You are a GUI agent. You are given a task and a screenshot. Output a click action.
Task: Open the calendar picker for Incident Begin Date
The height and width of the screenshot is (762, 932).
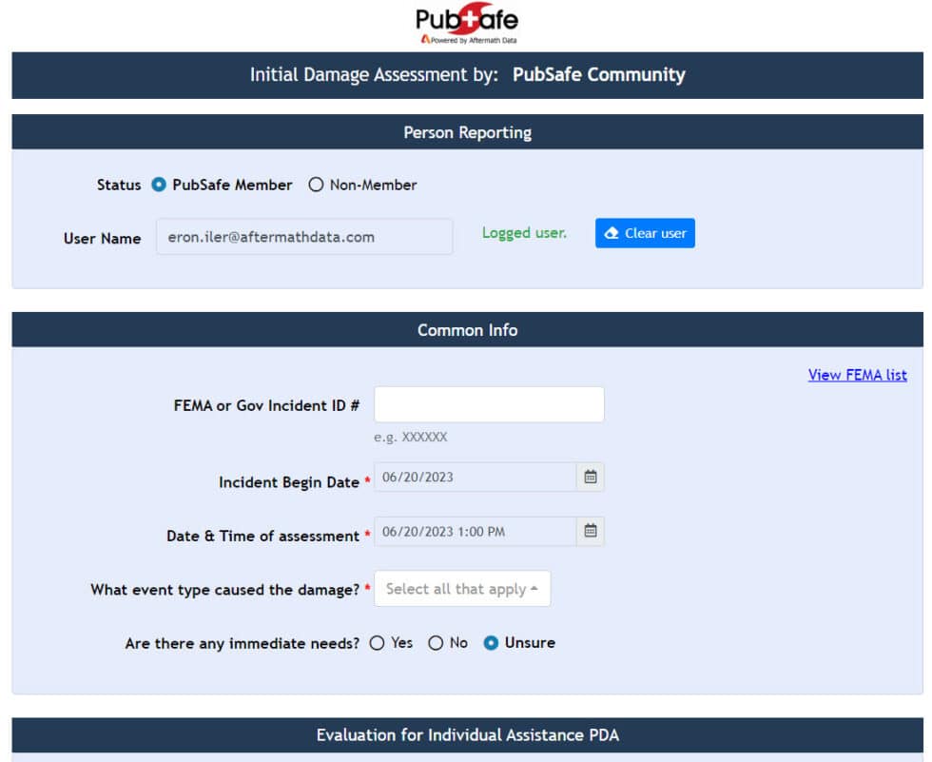(590, 477)
